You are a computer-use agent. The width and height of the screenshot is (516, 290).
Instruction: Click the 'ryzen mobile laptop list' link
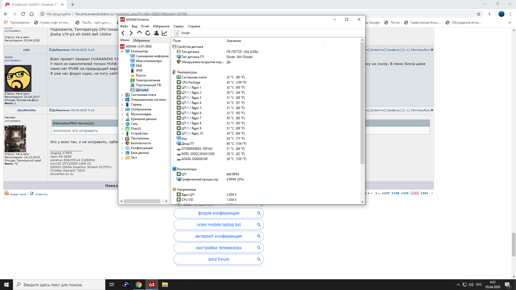click(x=218, y=225)
